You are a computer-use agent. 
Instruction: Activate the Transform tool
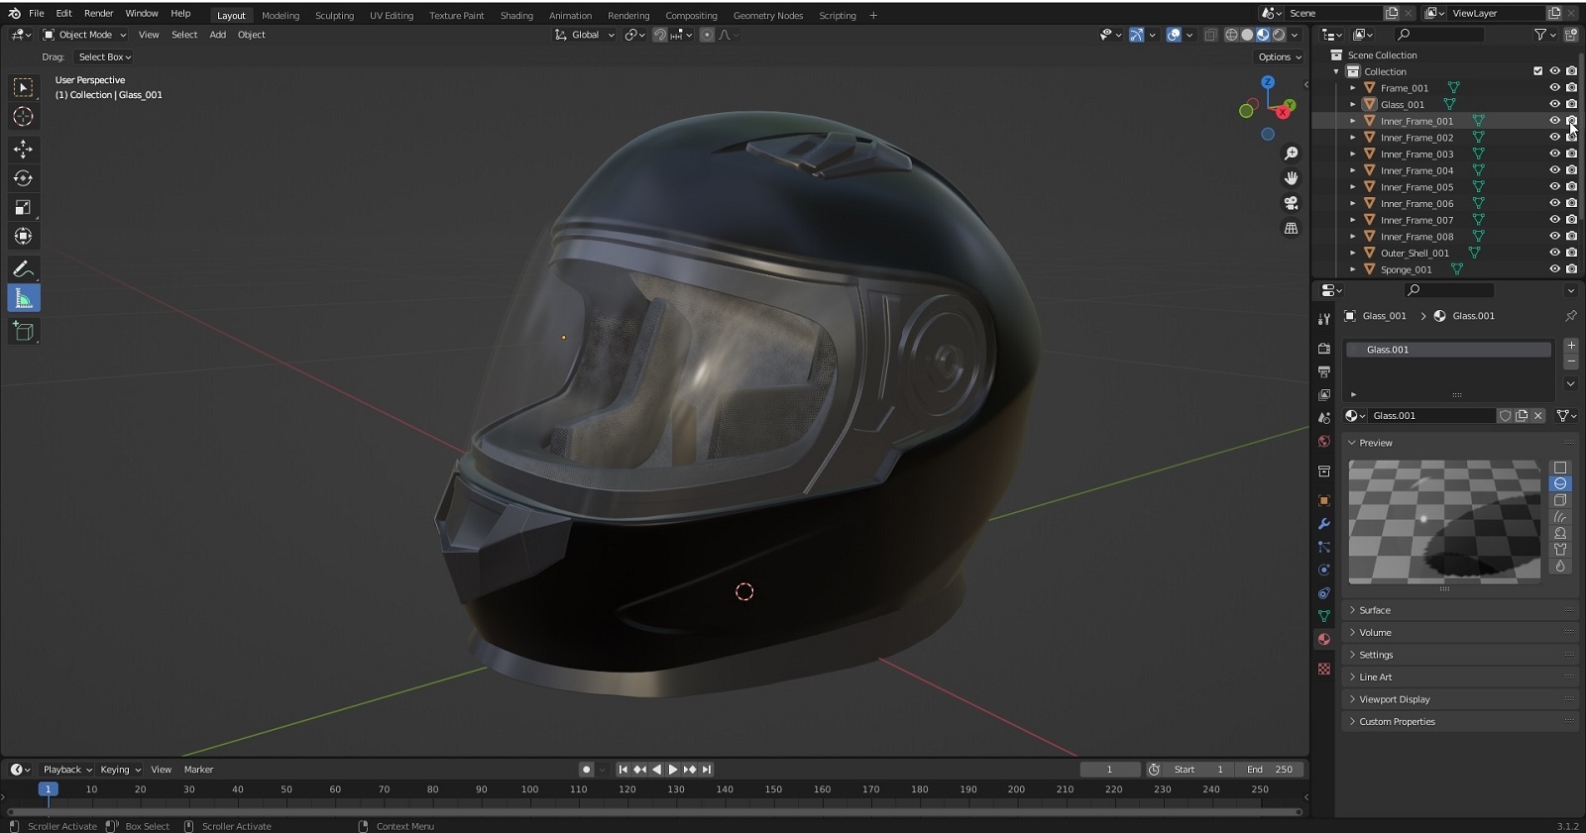(23, 236)
